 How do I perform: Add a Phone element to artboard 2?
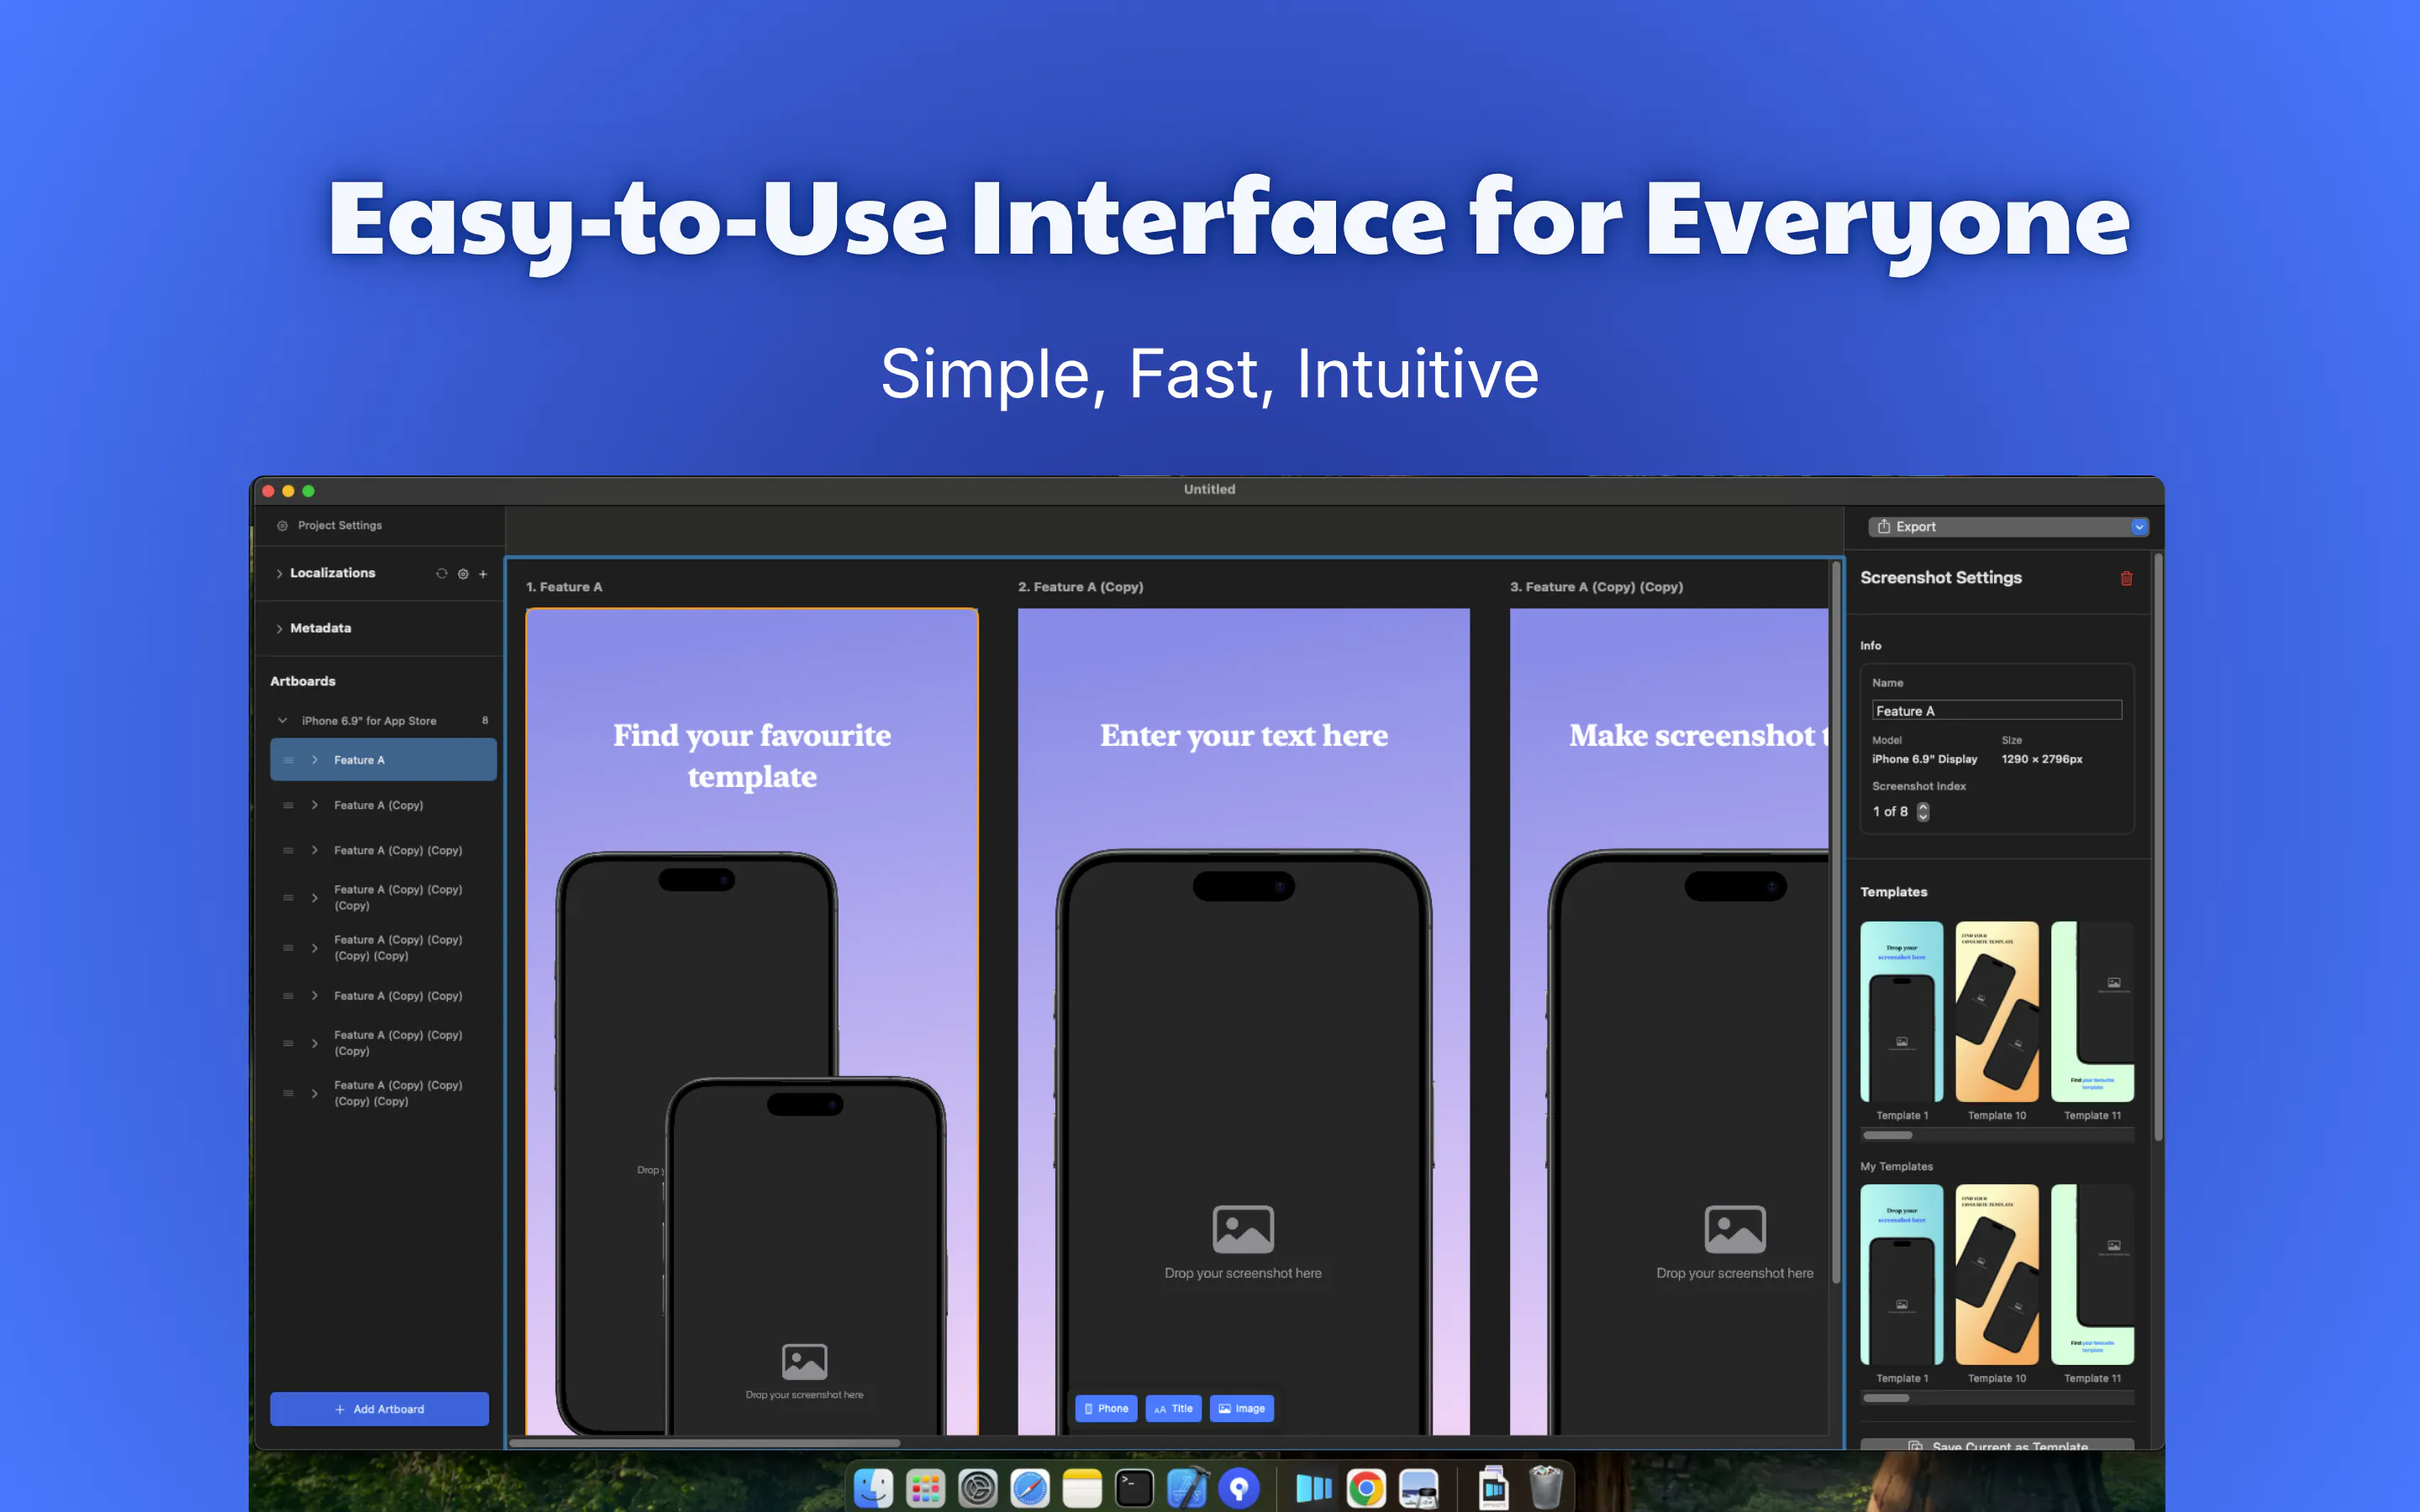point(1105,1408)
